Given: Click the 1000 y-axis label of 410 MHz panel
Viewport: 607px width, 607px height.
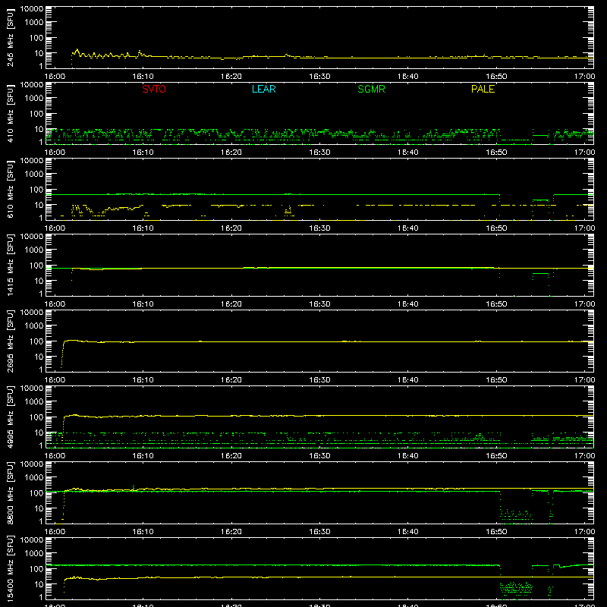Looking at the screenshot, I should pos(34,99).
